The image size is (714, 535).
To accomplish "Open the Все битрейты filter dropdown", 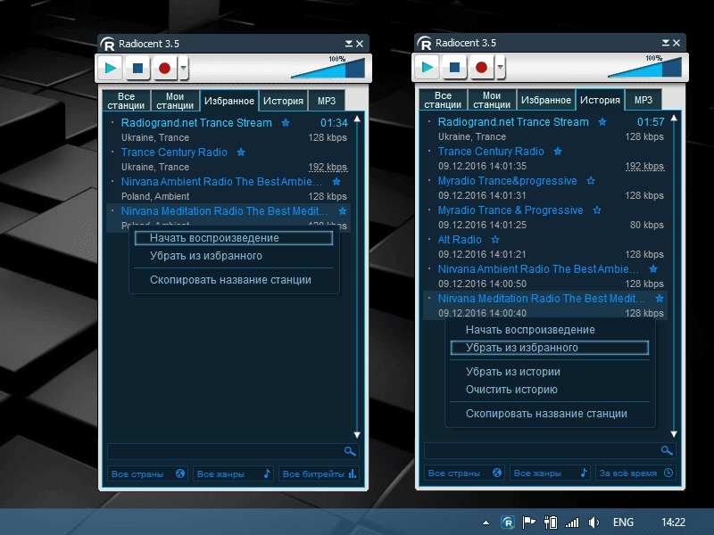I will click(x=319, y=474).
